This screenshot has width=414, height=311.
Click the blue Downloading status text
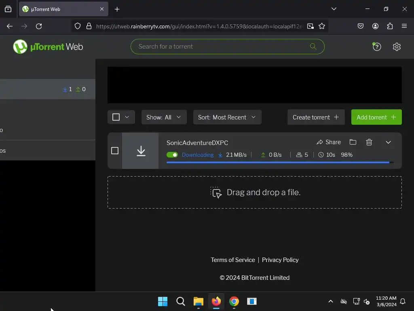pyautogui.click(x=198, y=155)
